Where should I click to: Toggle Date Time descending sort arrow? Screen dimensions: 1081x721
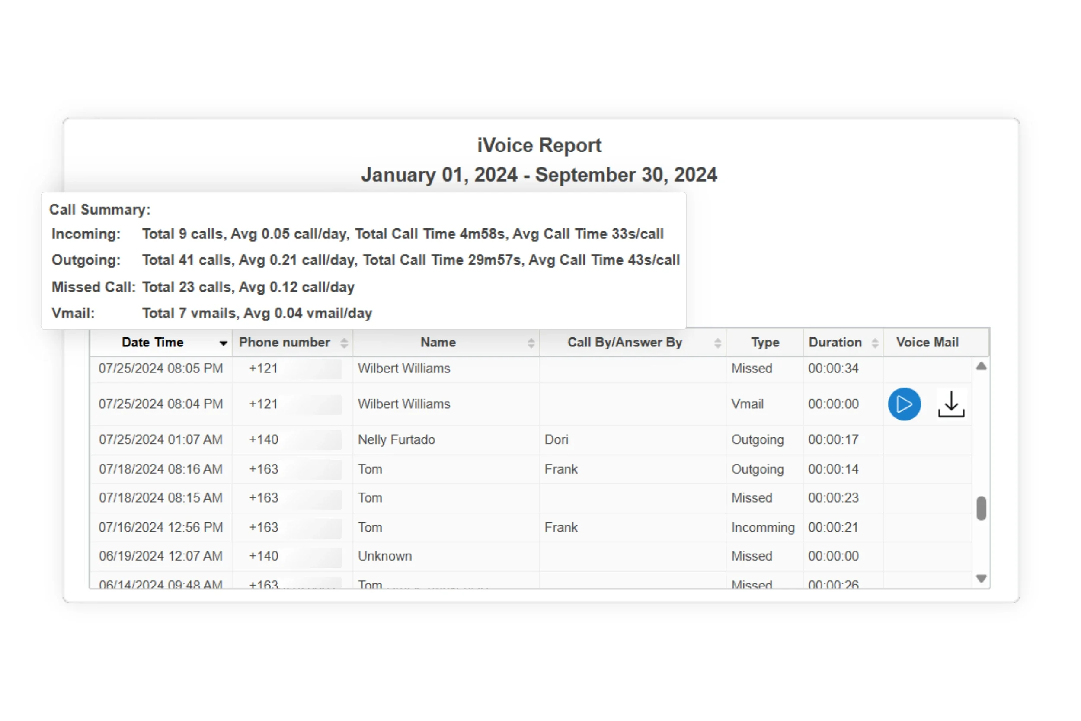click(224, 343)
